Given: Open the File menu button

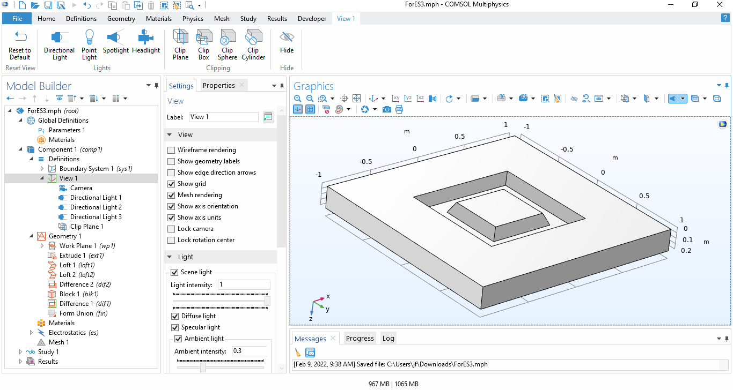Looking at the screenshot, I should [x=17, y=19].
